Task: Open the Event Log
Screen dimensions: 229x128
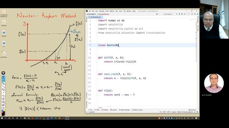Action: [193, 110]
